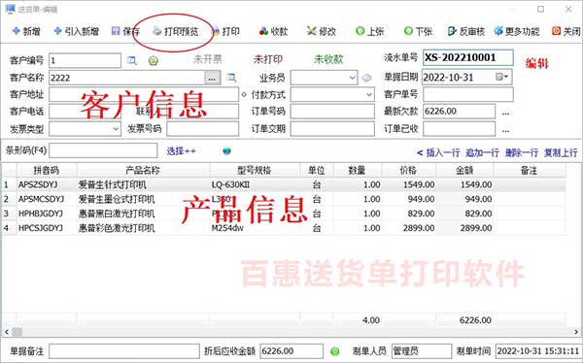Select row 爱普生墨仓式打印机

pos(284,199)
